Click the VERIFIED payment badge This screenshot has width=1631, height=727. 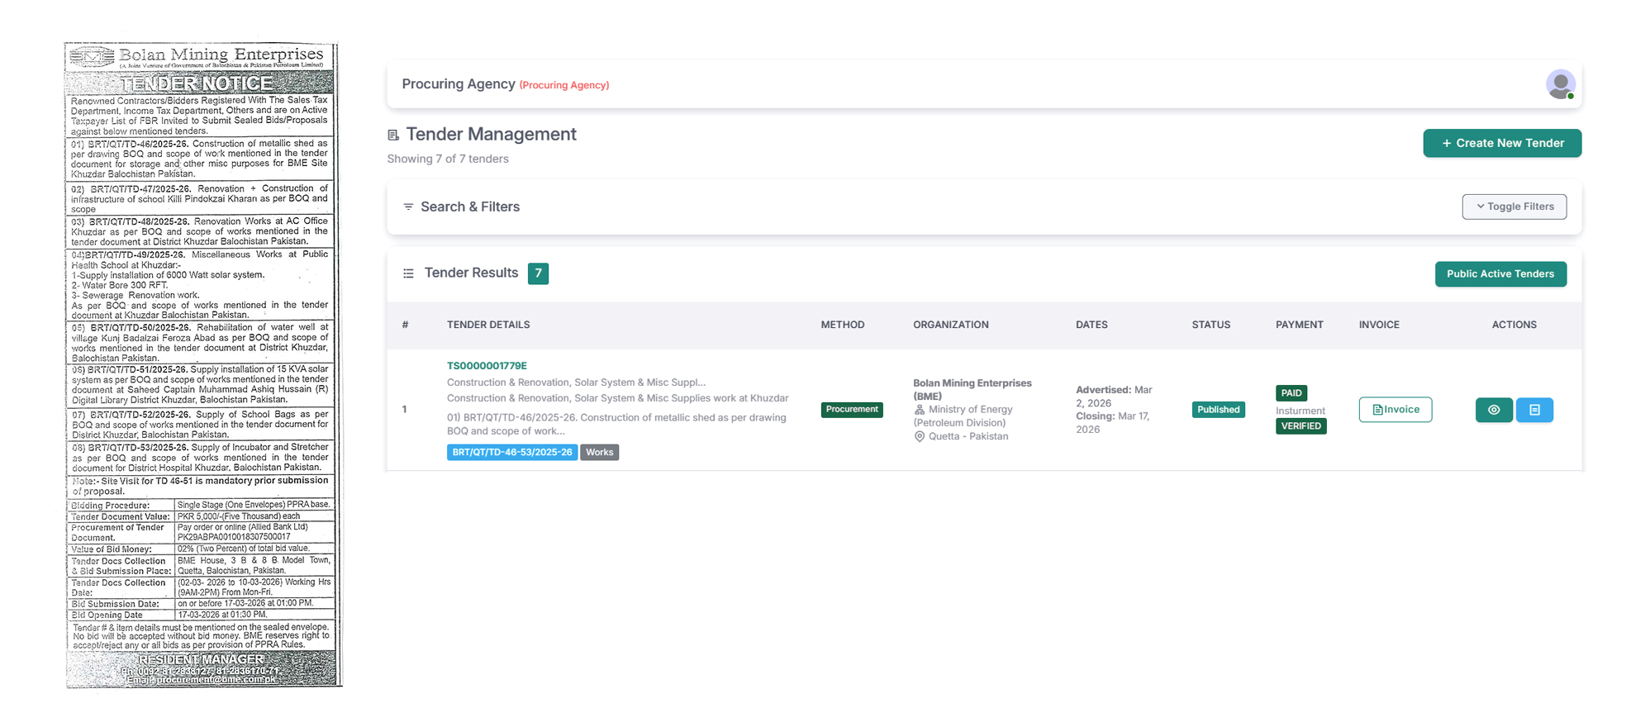[x=1301, y=426]
